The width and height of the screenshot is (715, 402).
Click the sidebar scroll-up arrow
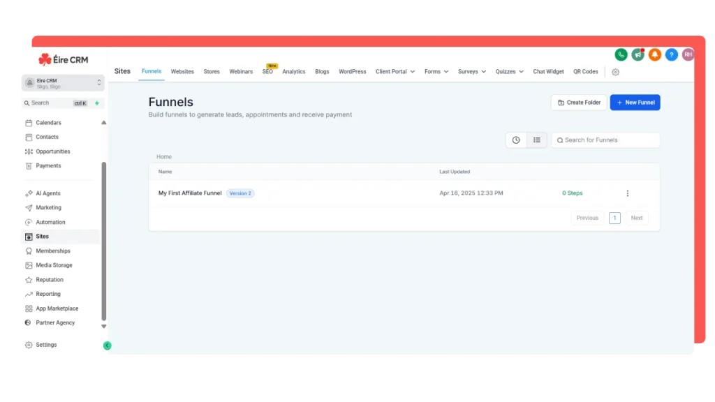pos(103,123)
